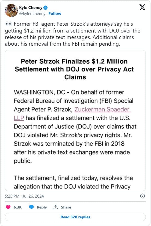Screen dimensions: 151x226
Task: Click the X logo icon
Action: click(142, 7)
